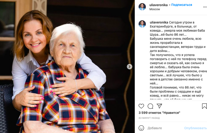Open post timestamp 43 минут назад
This screenshot has height=133, width=207.
pyautogui.click(x=149, y=118)
